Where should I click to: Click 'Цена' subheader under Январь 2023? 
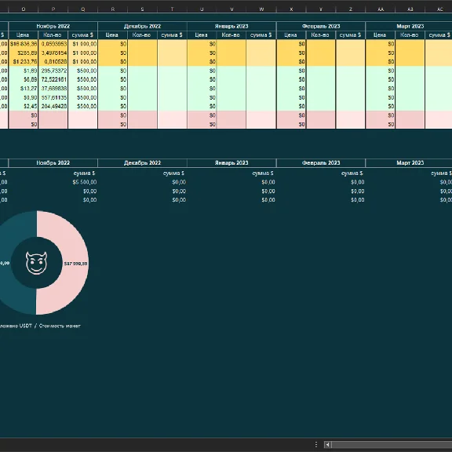pos(202,35)
